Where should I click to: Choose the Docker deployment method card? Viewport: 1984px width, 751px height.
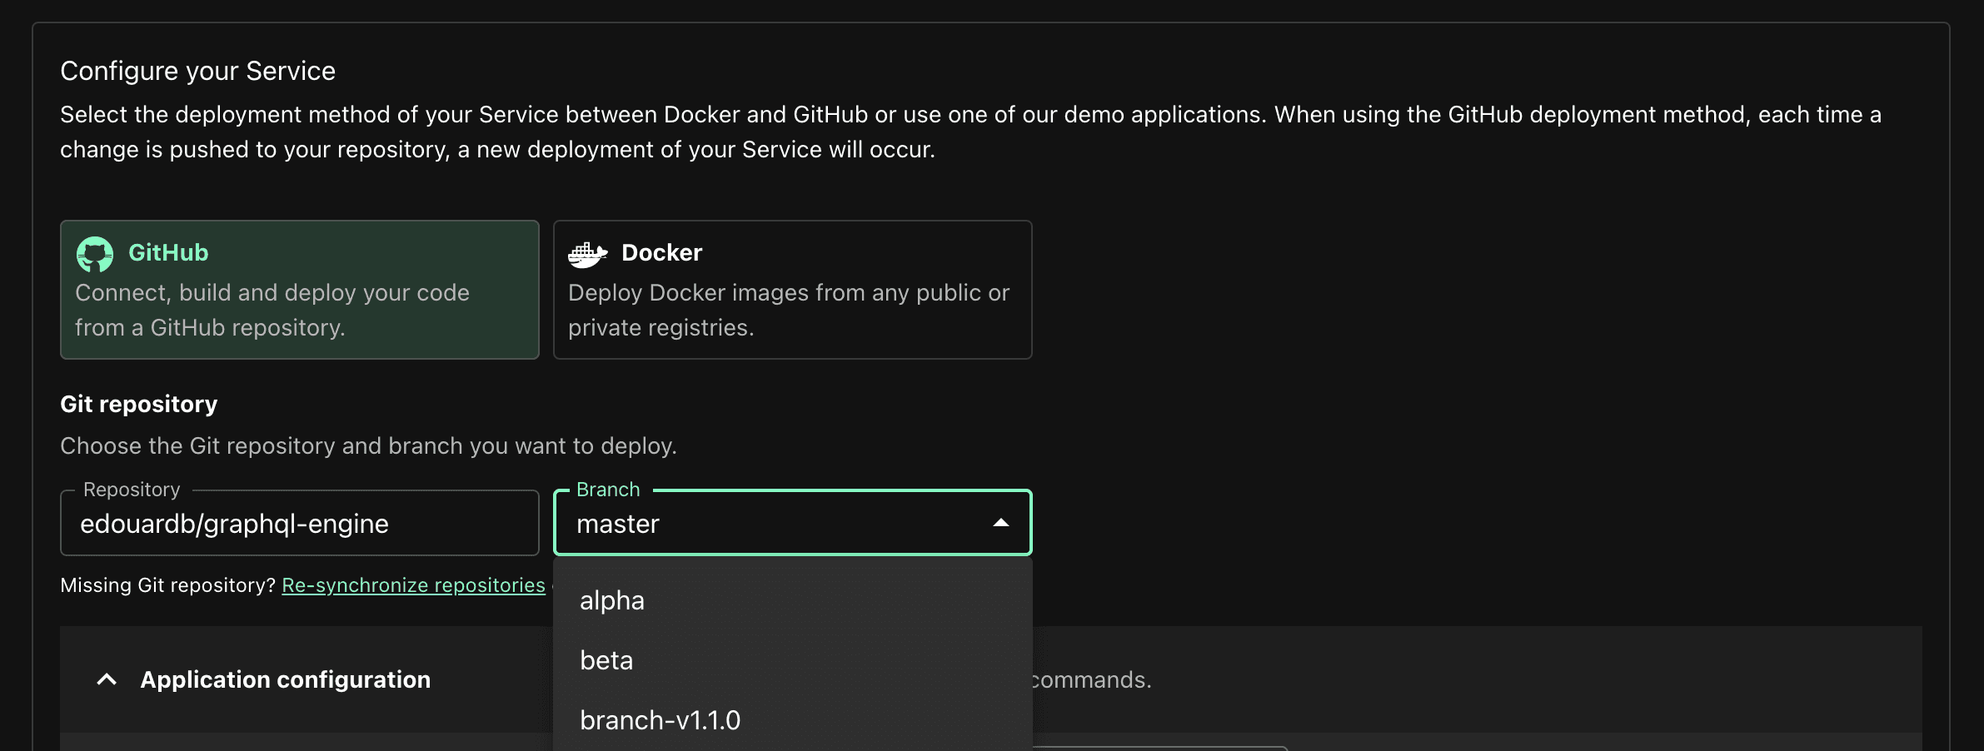coord(792,290)
